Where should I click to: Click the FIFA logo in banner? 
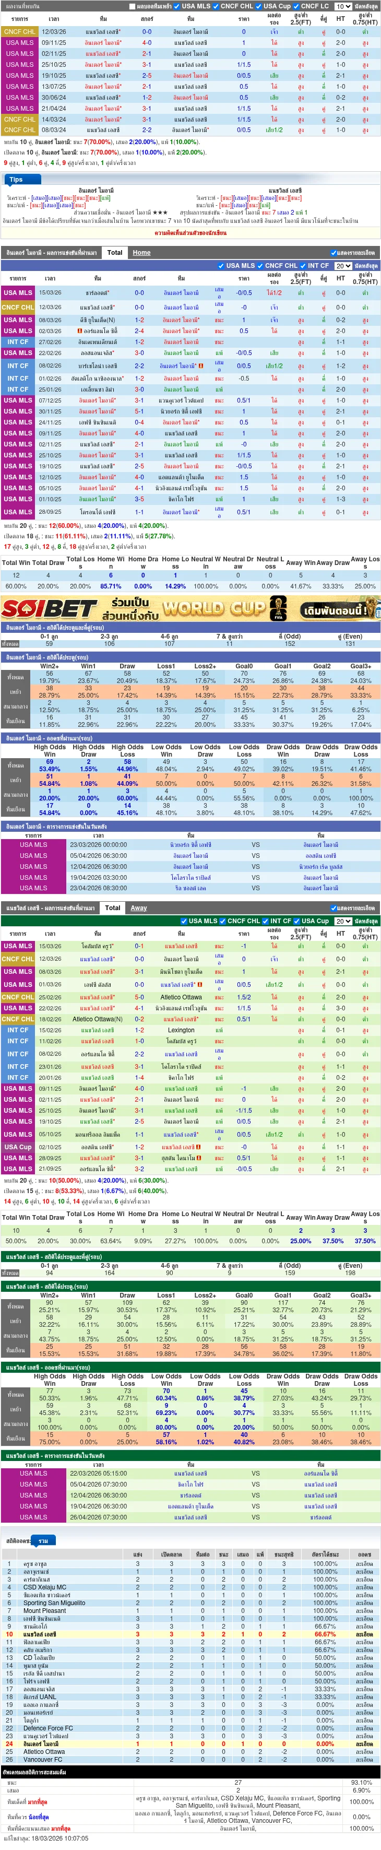click(x=278, y=609)
